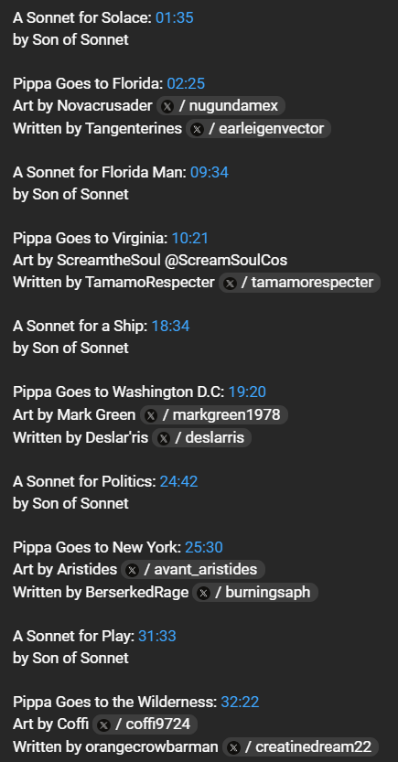Click X icon beside avant_aristides
The height and width of the screenshot is (762, 398).
pos(132,570)
